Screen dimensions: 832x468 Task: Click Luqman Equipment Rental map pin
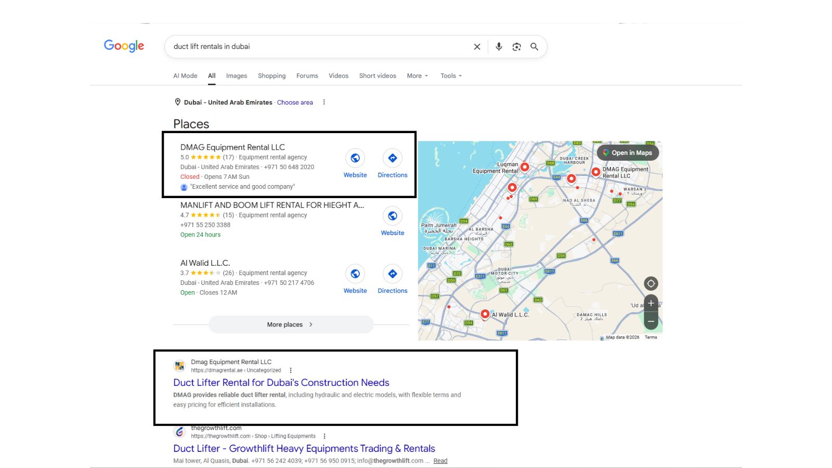pyautogui.click(x=525, y=167)
